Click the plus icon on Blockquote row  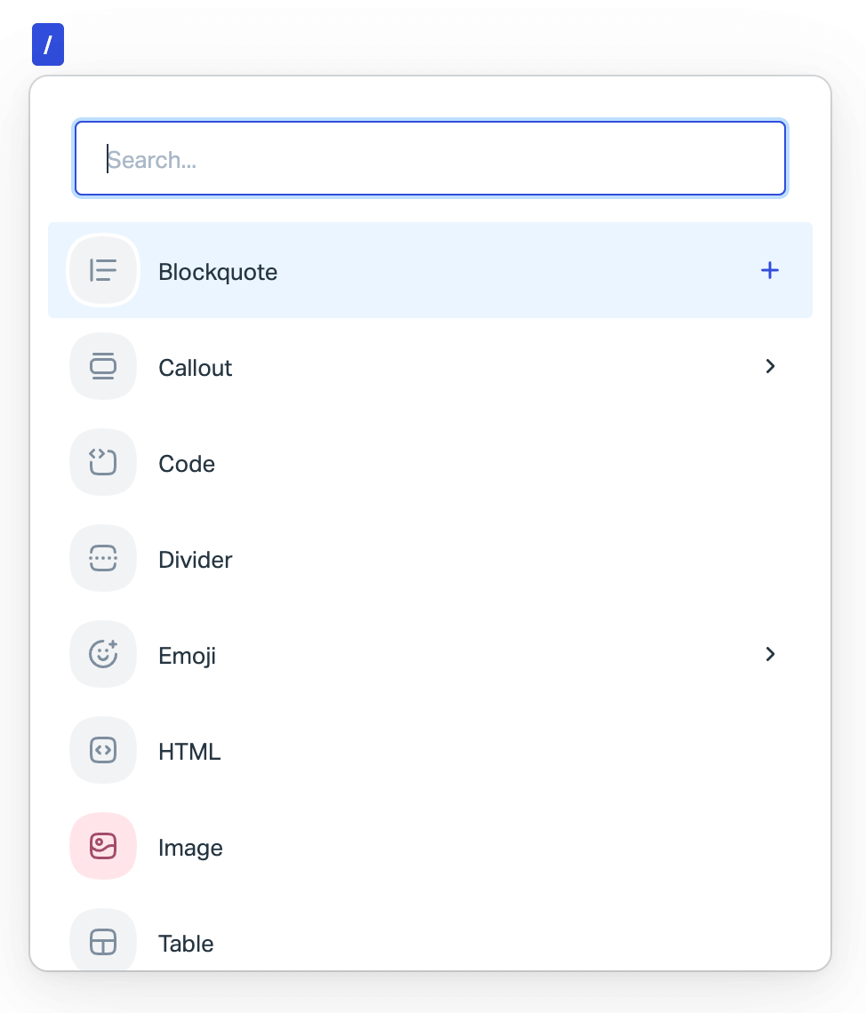770,270
